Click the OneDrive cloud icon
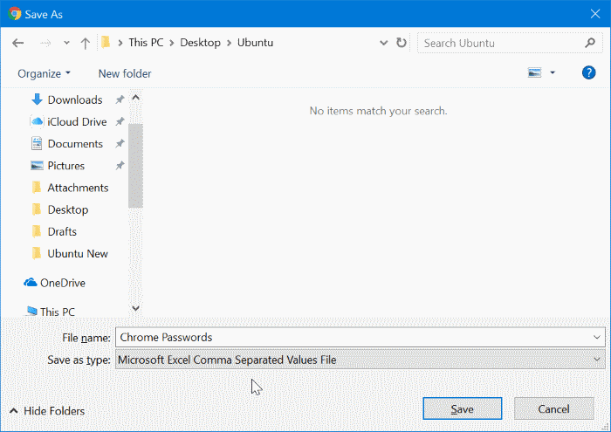 coord(30,283)
